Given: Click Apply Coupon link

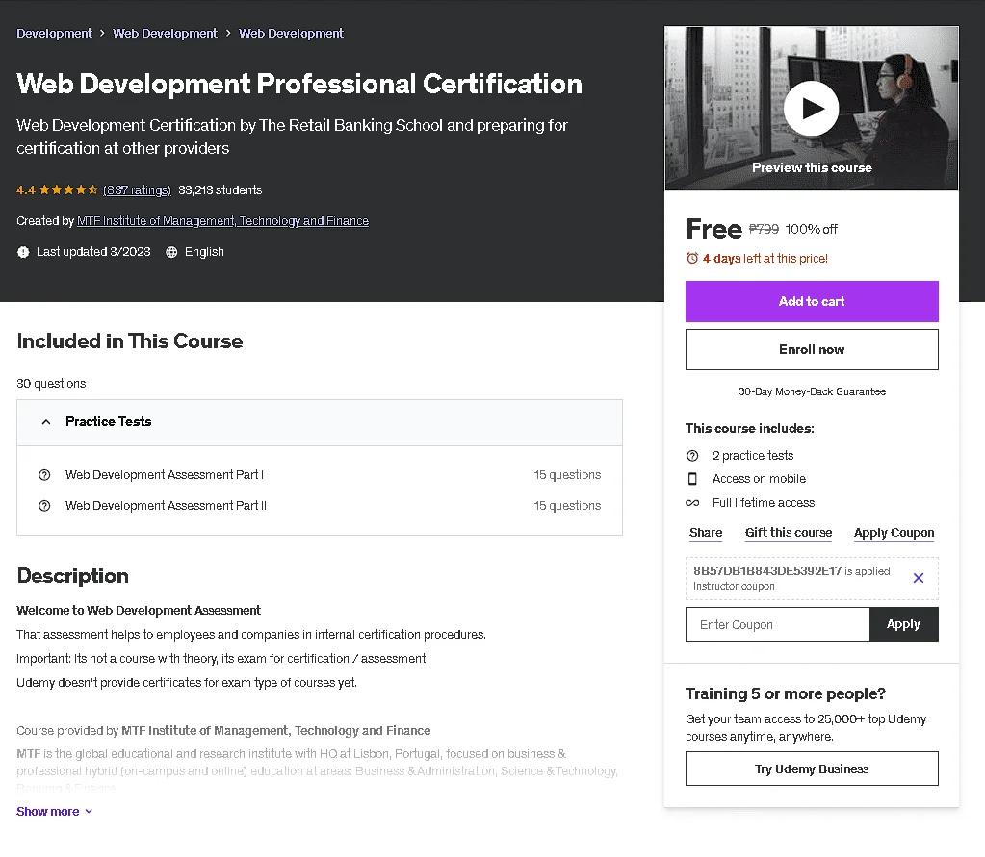Looking at the screenshot, I should coord(894,533).
